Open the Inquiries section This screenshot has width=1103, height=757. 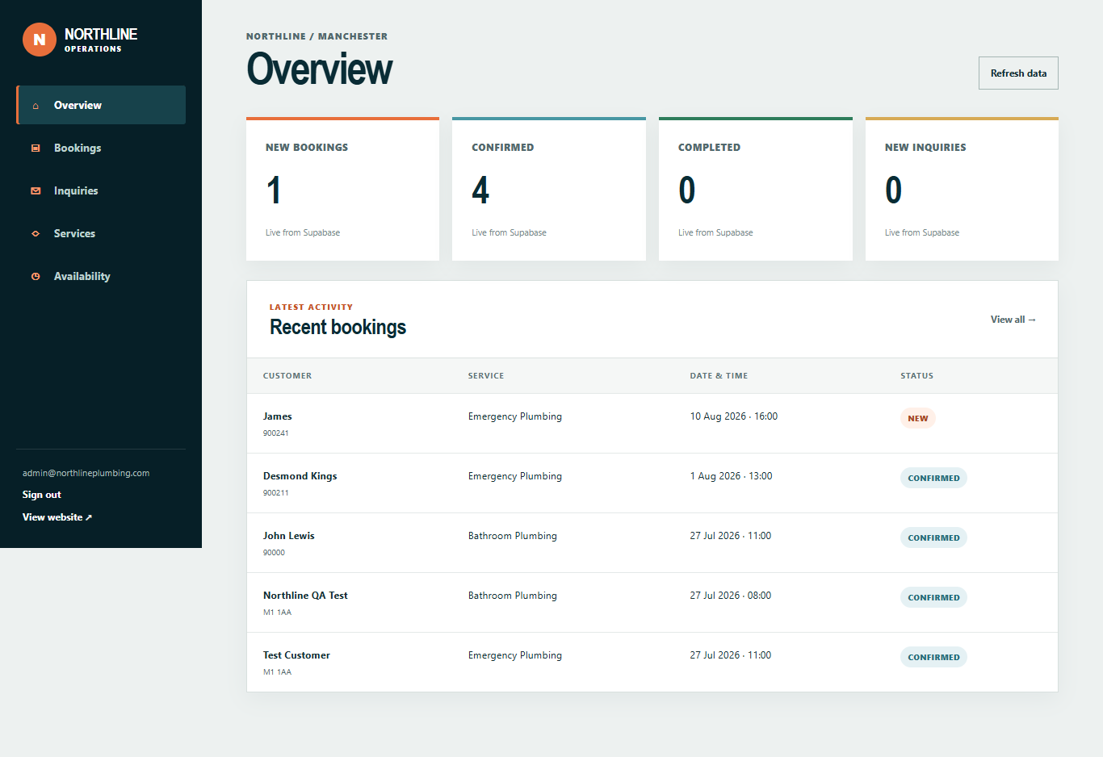click(x=101, y=190)
